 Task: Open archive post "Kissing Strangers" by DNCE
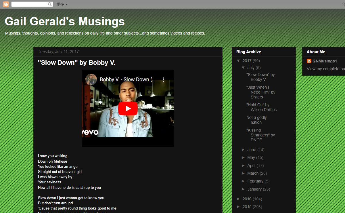coord(260,135)
